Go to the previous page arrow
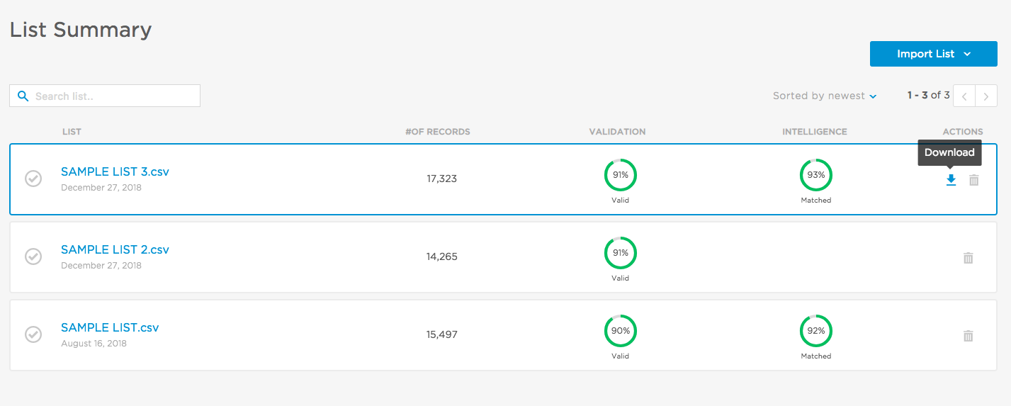The height and width of the screenshot is (406, 1011). click(964, 96)
